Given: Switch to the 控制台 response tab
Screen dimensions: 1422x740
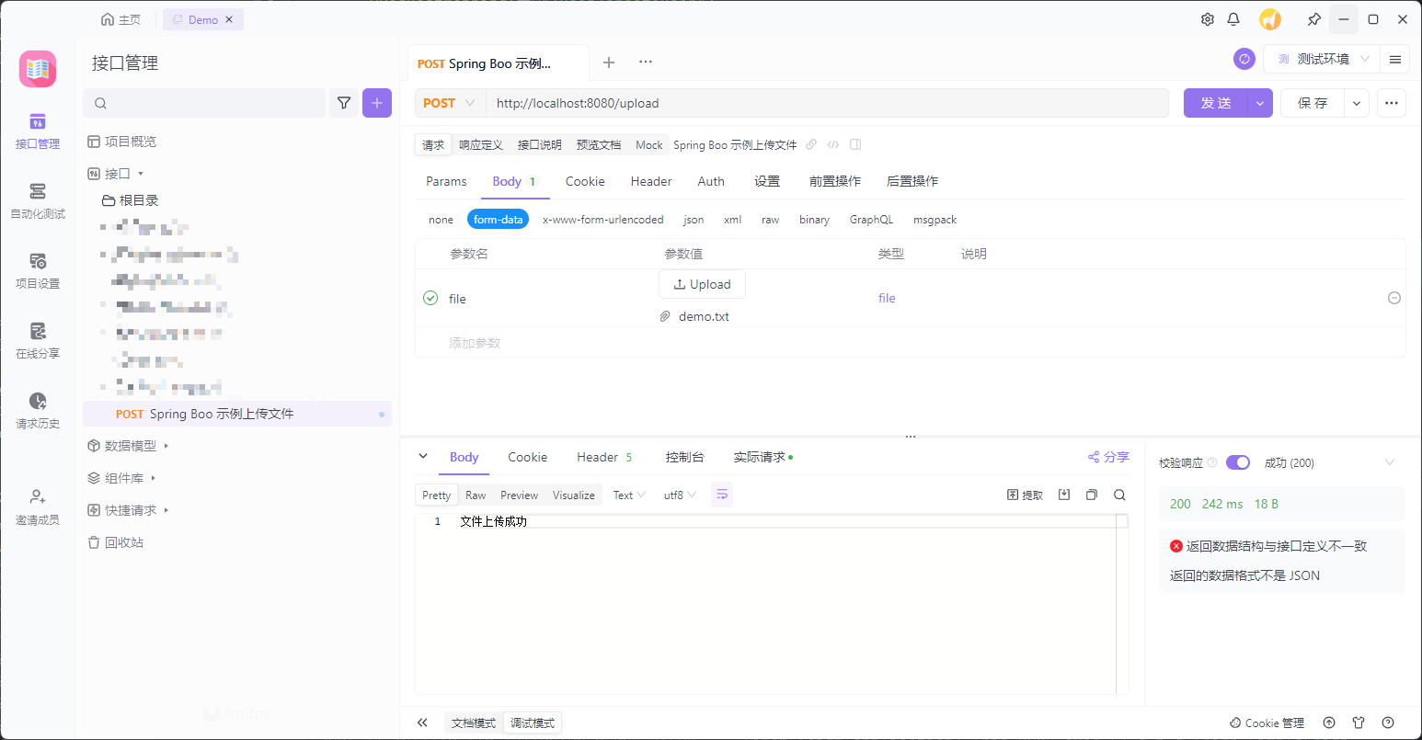Looking at the screenshot, I should point(684,457).
